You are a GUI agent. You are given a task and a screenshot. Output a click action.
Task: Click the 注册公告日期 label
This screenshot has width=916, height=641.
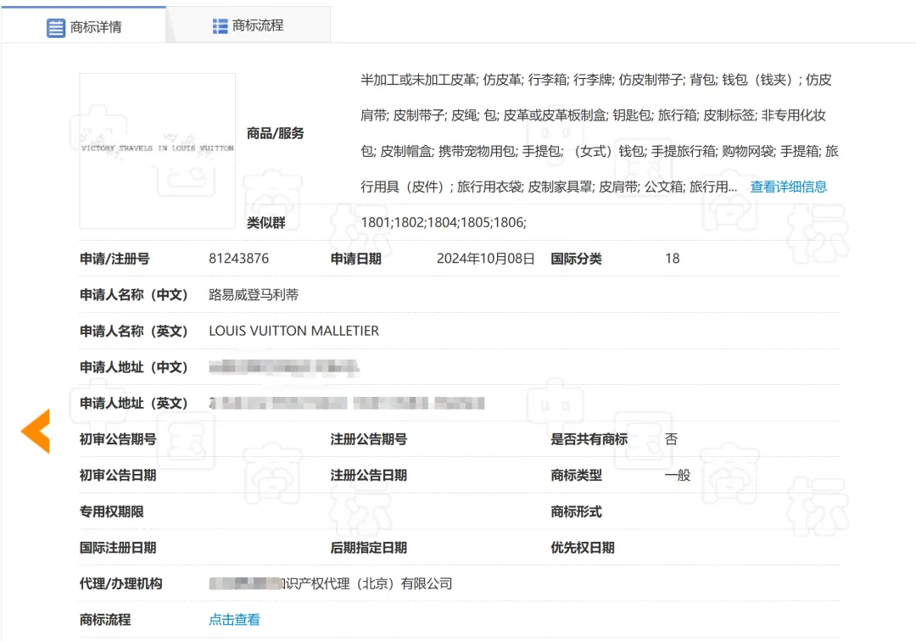(x=369, y=475)
